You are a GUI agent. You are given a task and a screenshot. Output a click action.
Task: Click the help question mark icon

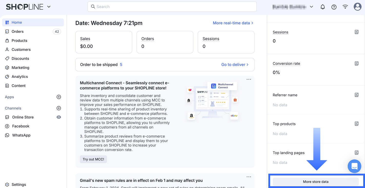coord(334,7)
